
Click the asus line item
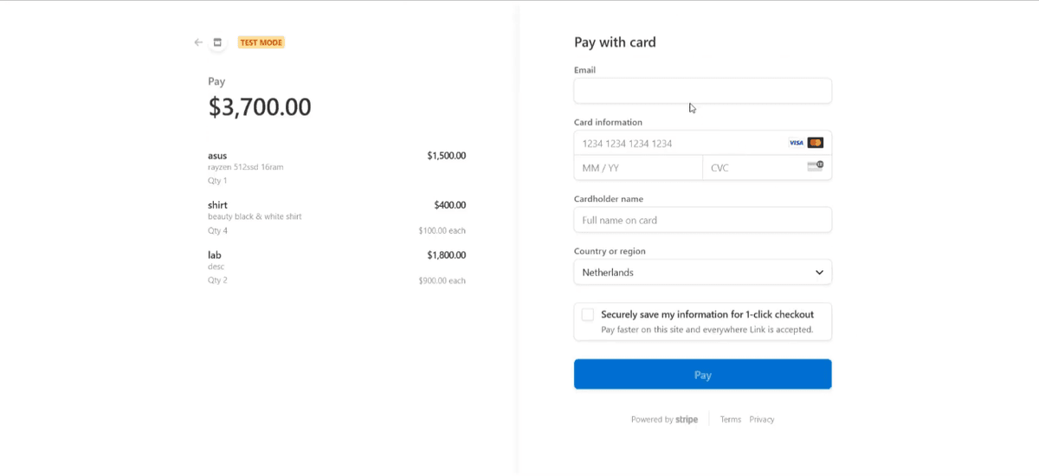click(x=217, y=156)
